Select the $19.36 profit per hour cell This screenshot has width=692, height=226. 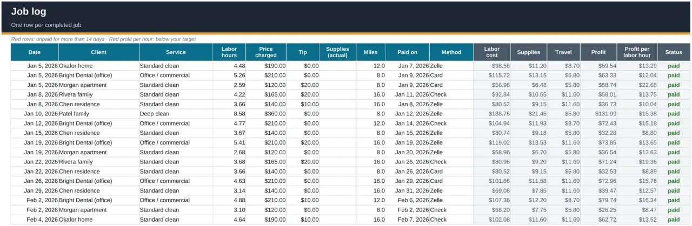point(637,162)
